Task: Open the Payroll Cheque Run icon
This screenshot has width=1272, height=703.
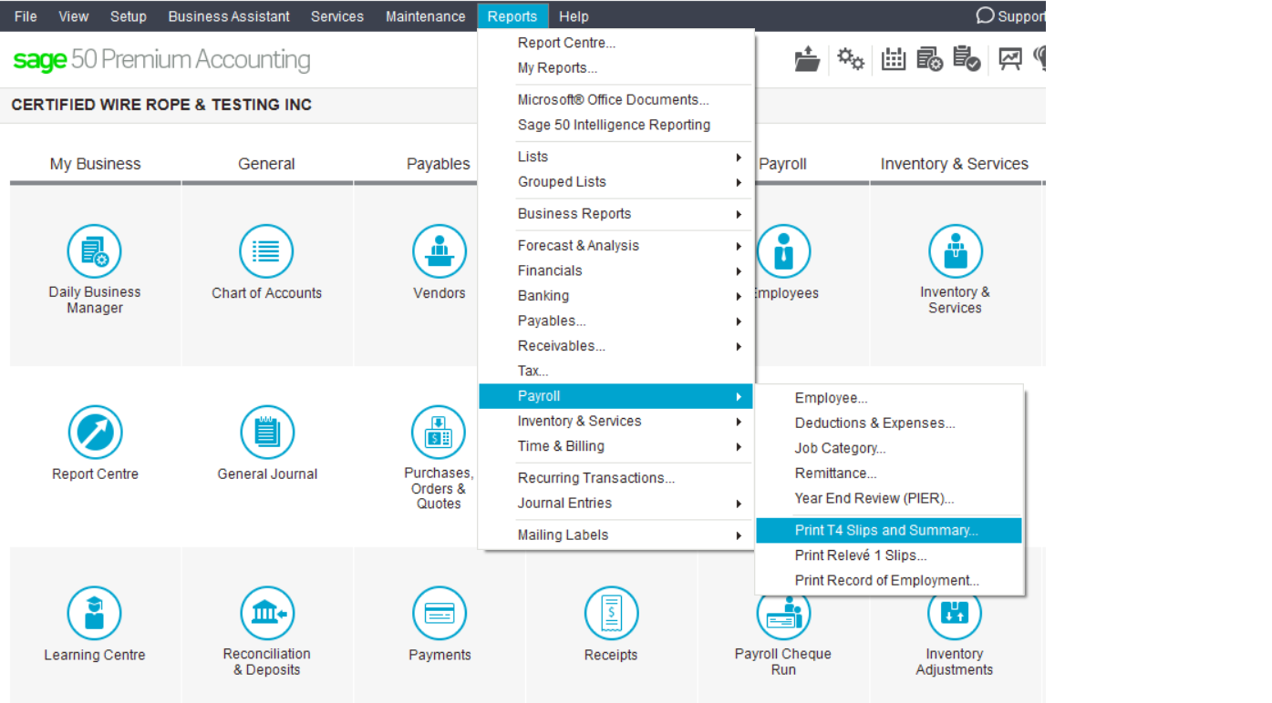Action: (783, 616)
